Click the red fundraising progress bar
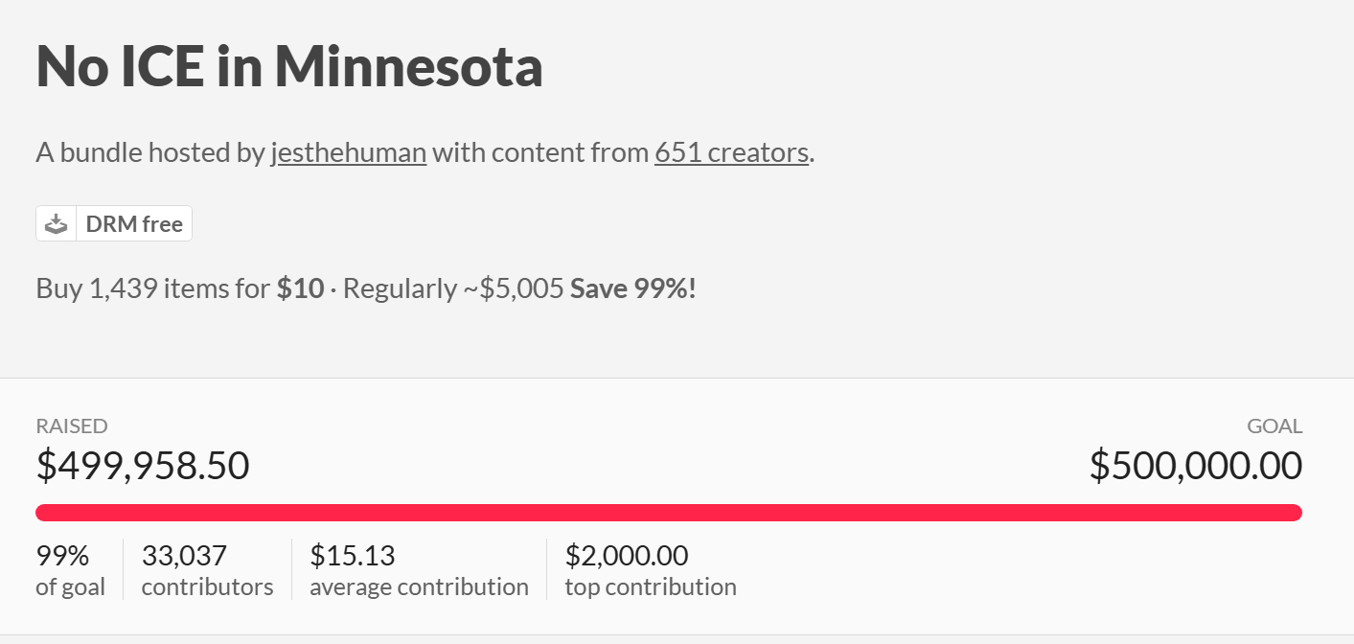The image size is (1354, 644). (668, 513)
